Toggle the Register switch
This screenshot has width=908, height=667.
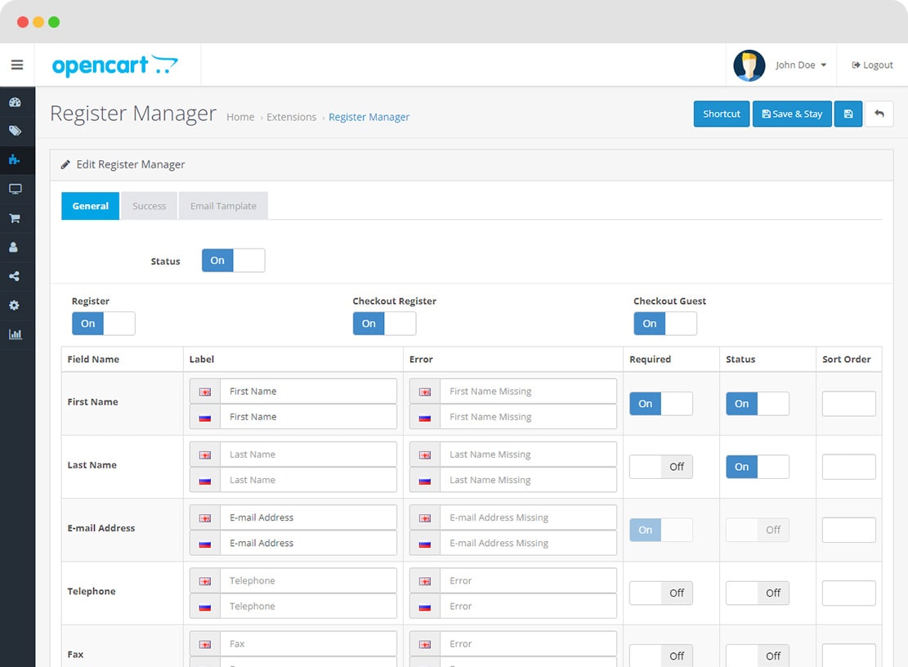click(x=104, y=324)
